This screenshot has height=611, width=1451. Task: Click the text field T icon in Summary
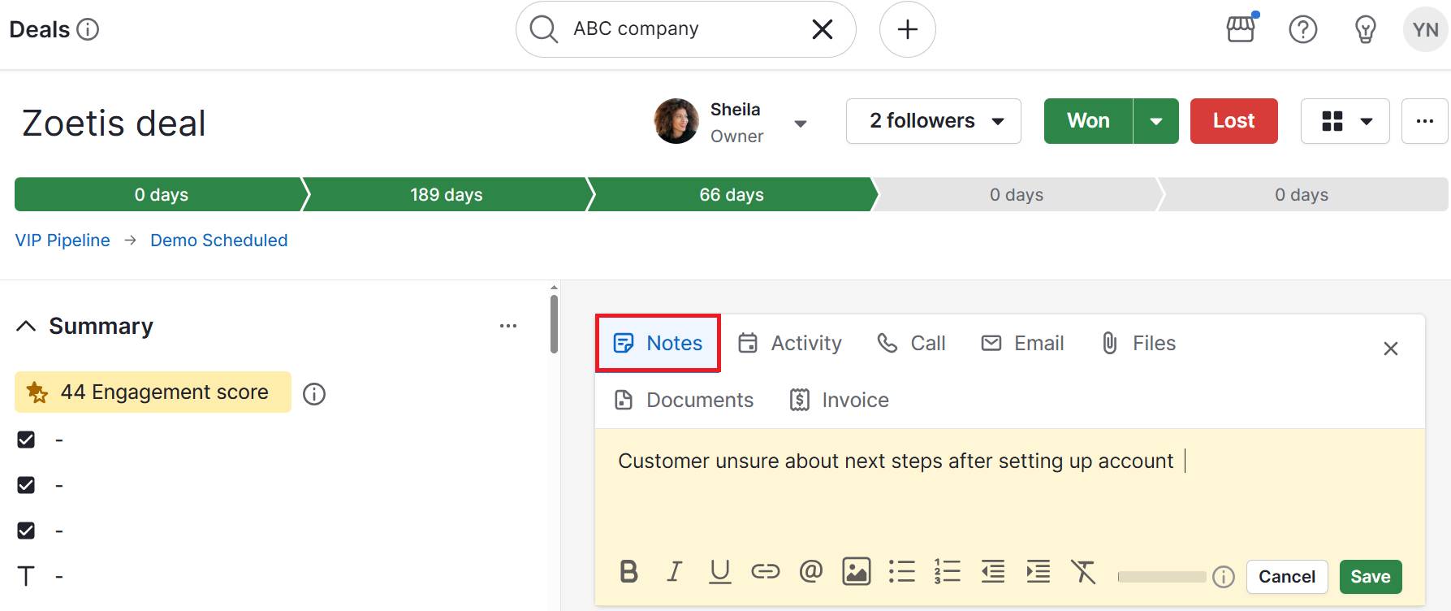26,576
